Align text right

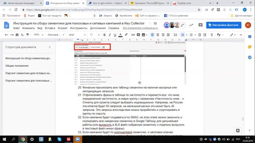(x=163, y=35)
